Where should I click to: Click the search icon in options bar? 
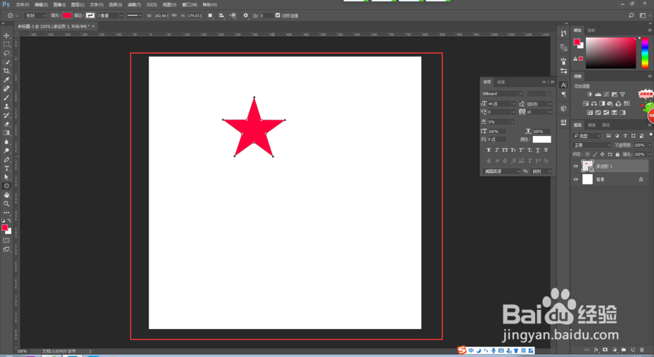coord(631,16)
